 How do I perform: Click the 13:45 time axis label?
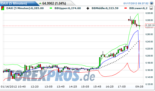[x=61, y=87]
